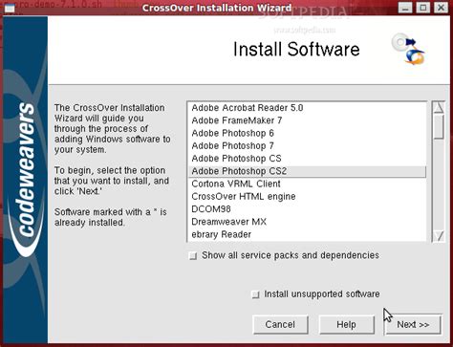Choose Adobe Photoshop 6 entry

pos(308,133)
